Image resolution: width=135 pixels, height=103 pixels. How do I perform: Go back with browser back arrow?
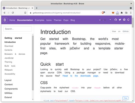coord(4,13)
